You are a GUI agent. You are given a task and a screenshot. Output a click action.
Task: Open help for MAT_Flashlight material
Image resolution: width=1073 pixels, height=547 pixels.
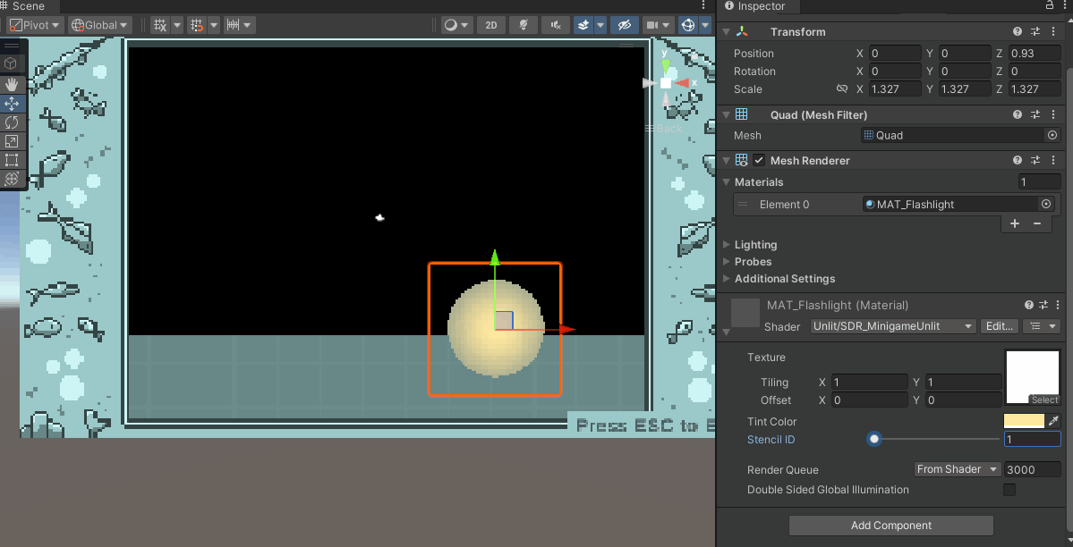[1028, 305]
